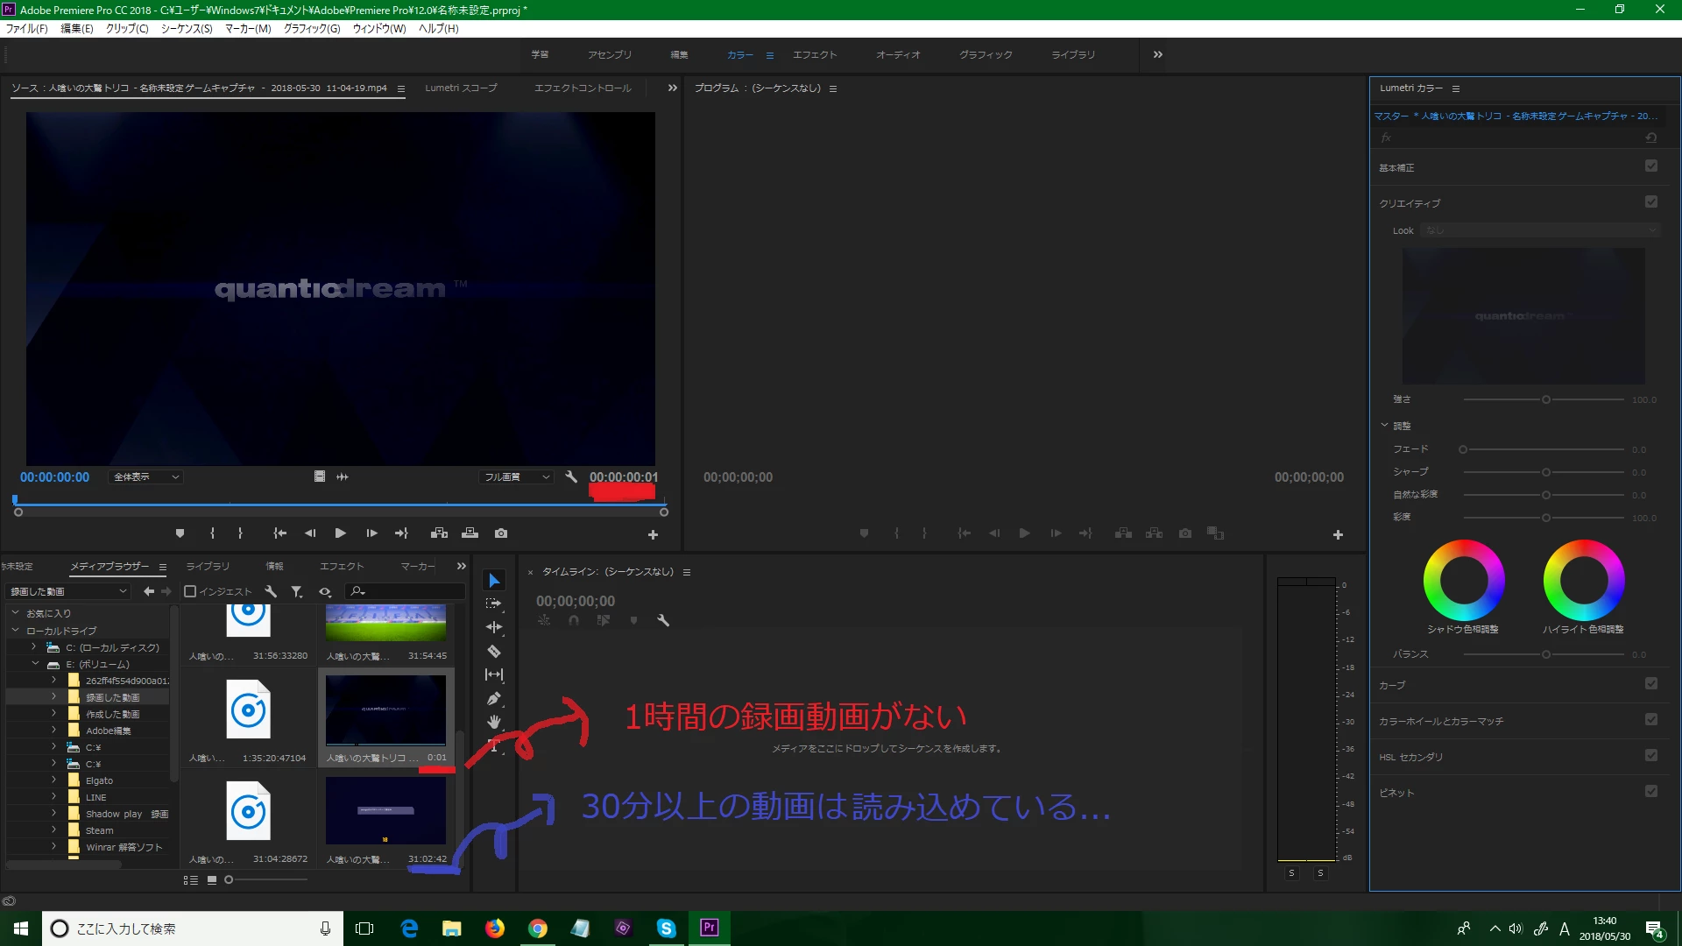This screenshot has height=946, width=1682.
Task: Toggle the ビネット section checkbox
Action: 1651,791
